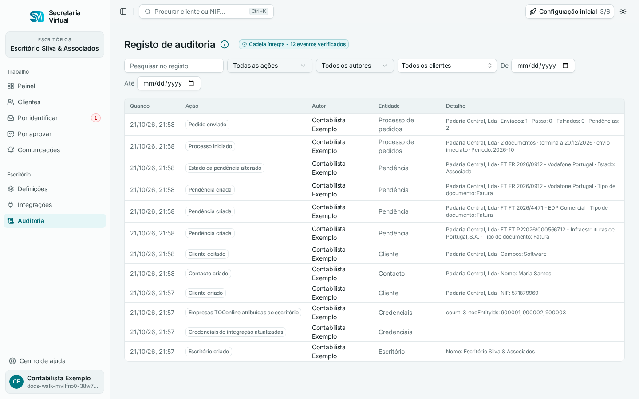
Task: Click the Integrações plug icon
Action: 11,205
